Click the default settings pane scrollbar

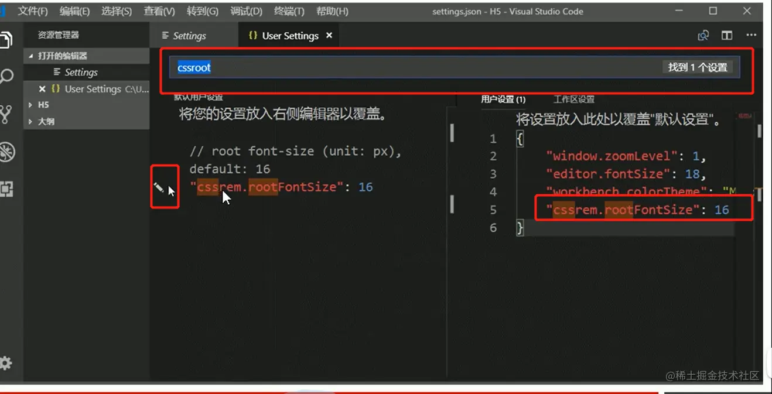452,133
